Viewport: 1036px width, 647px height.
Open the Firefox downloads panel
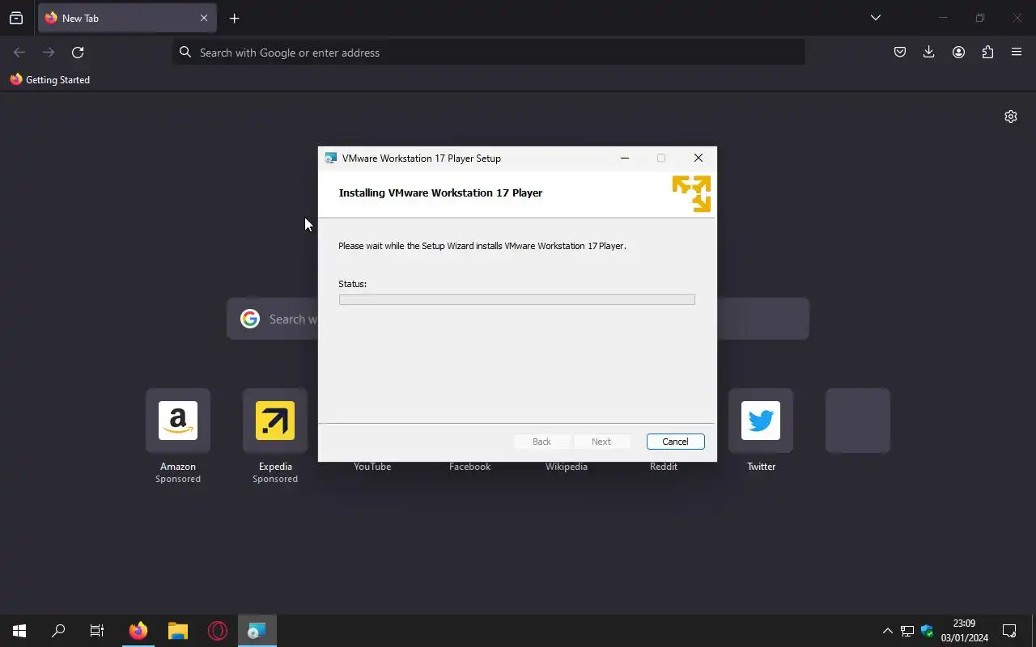coord(929,53)
